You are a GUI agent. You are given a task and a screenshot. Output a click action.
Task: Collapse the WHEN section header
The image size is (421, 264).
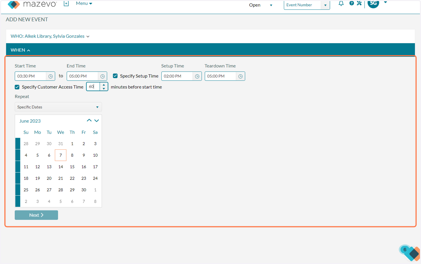pyautogui.click(x=210, y=50)
